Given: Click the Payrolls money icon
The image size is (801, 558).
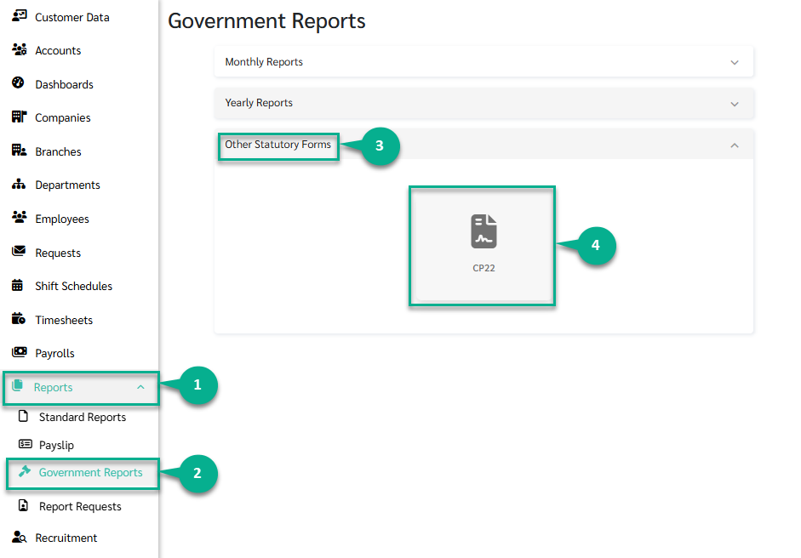Looking at the screenshot, I should 19,352.
